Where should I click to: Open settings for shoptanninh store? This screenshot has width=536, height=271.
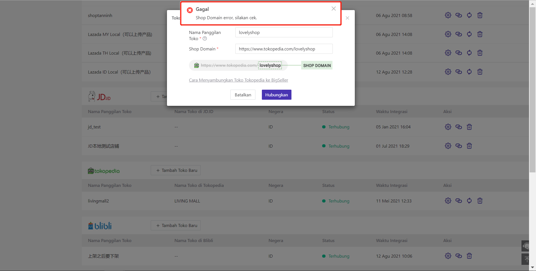coord(448,15)
